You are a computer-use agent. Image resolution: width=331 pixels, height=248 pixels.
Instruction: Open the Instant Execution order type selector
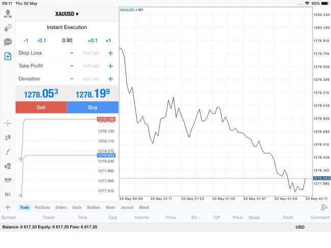tap(67, 27)
